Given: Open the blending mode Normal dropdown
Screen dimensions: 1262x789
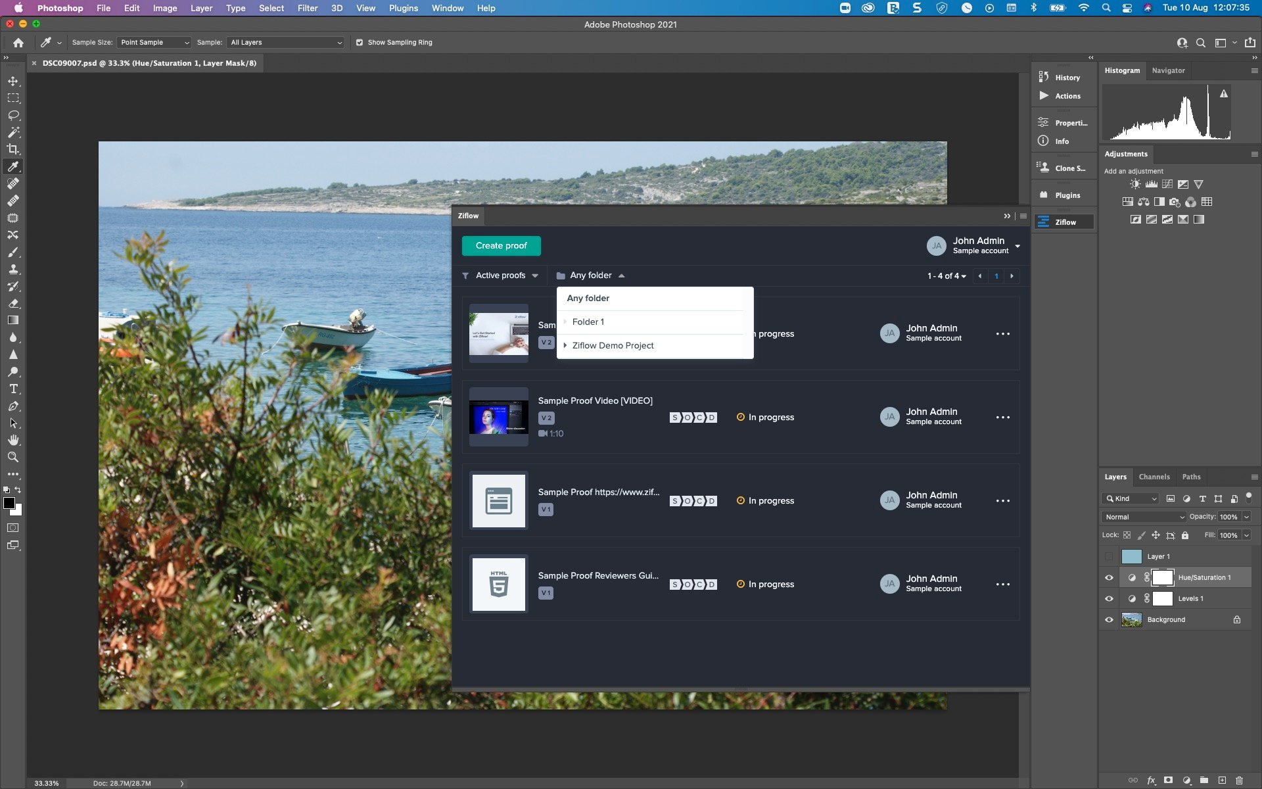Looking at the screenshot, I should (1143, 517).
